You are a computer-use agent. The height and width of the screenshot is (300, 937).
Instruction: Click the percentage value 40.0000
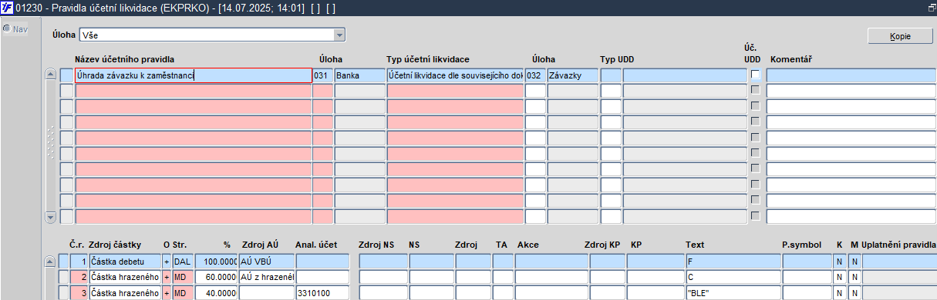click(x=216, y=292)
